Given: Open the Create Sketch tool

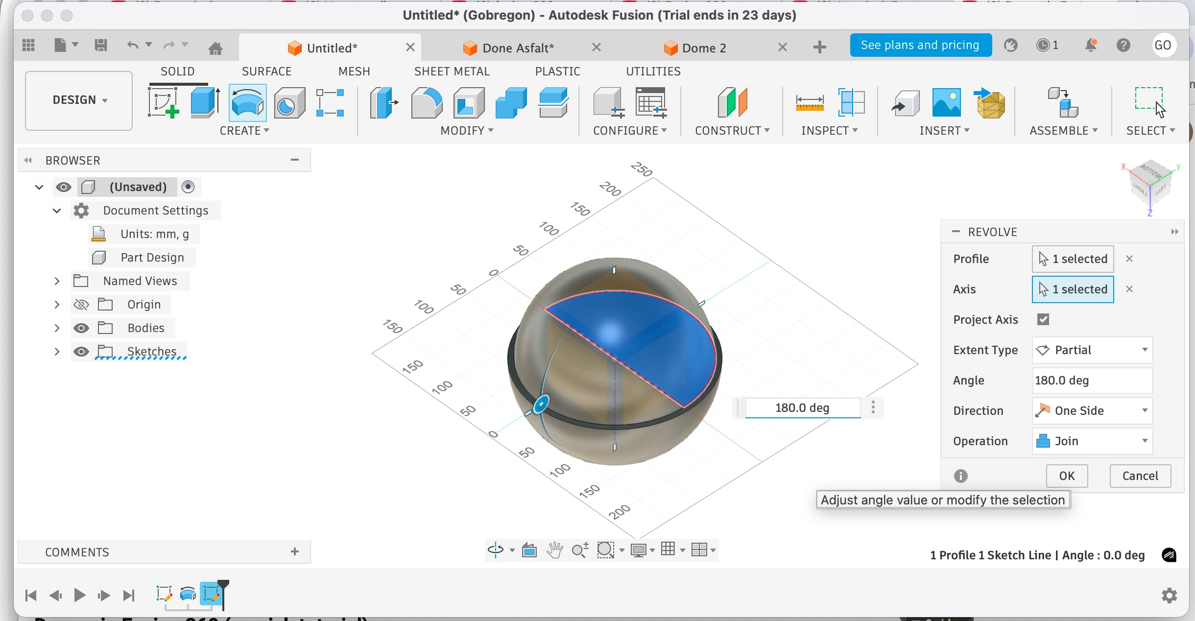Looking at the screenshot, I should [164, 103].
